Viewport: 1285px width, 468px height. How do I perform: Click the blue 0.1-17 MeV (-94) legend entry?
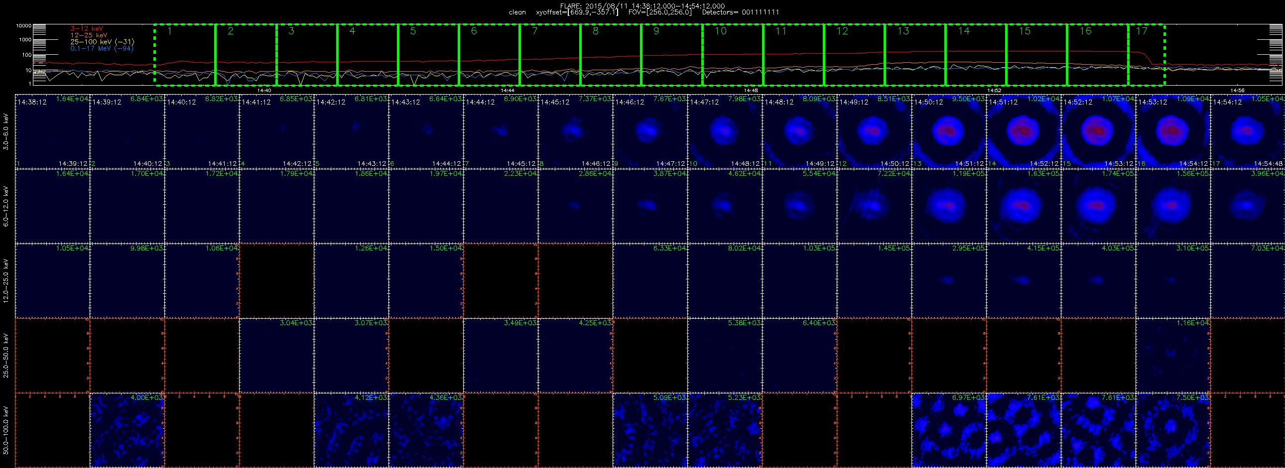(102, 48)
